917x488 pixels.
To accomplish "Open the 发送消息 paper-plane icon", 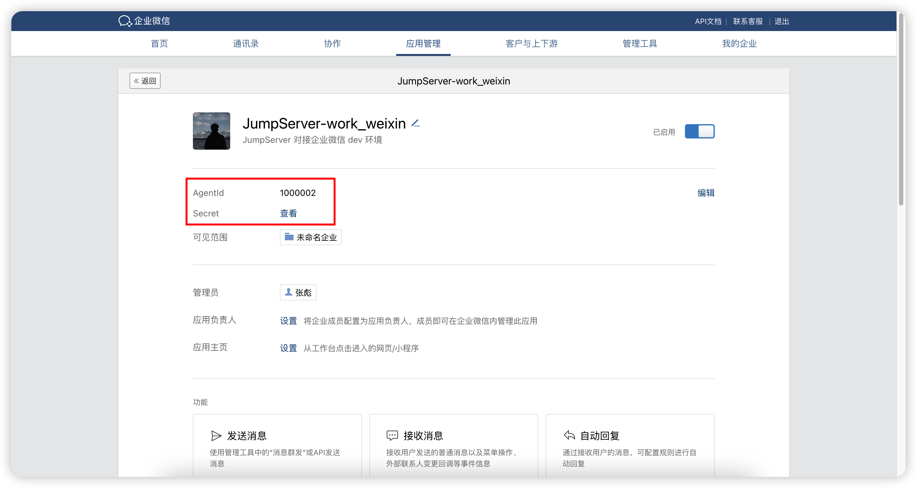I will (216, 435).
